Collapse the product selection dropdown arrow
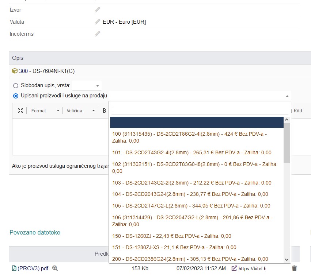Viewport: 311px width, 275px height. click(x=287, y=96)
